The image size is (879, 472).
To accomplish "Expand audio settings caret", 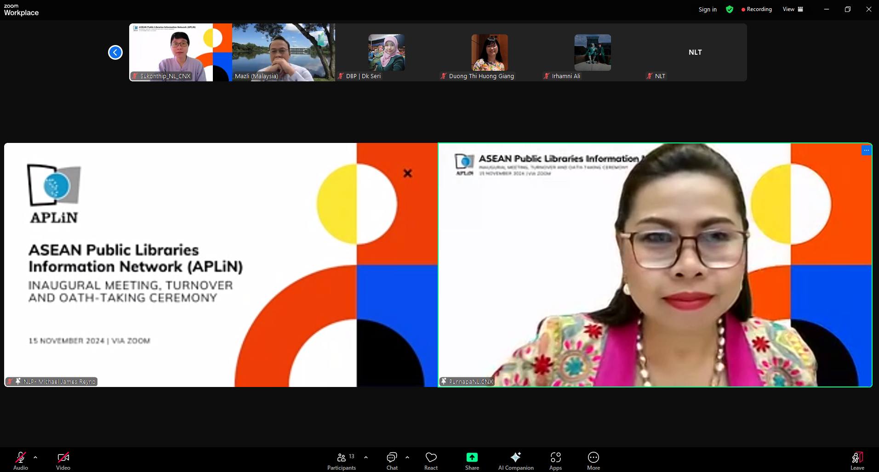I will tap(35, 457).
